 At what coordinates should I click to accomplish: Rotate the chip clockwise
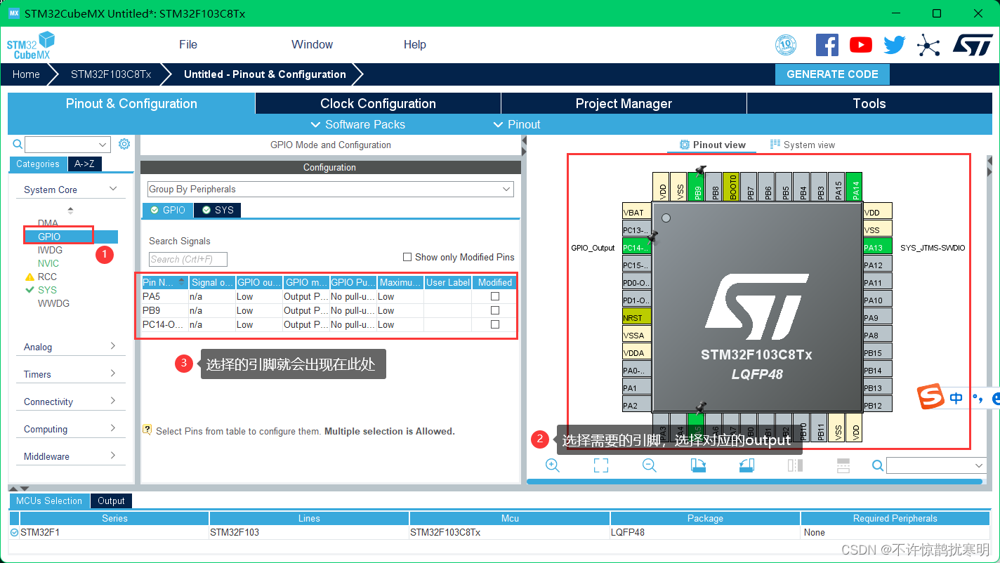pos(698,465)
